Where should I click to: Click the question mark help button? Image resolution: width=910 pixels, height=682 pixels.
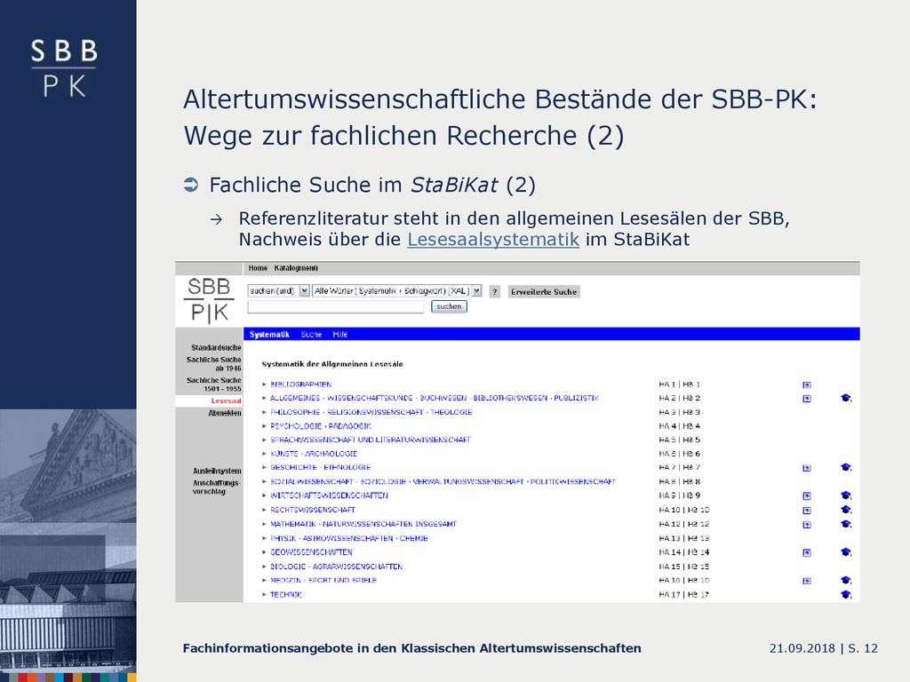(x=494, y=291)
